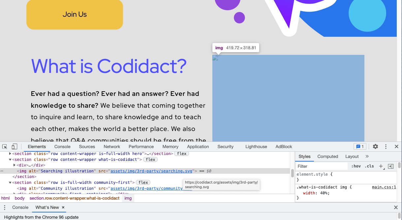402x220 pixels.
Task: Toggle the device toolbar icon
Action: pos(14,146)
